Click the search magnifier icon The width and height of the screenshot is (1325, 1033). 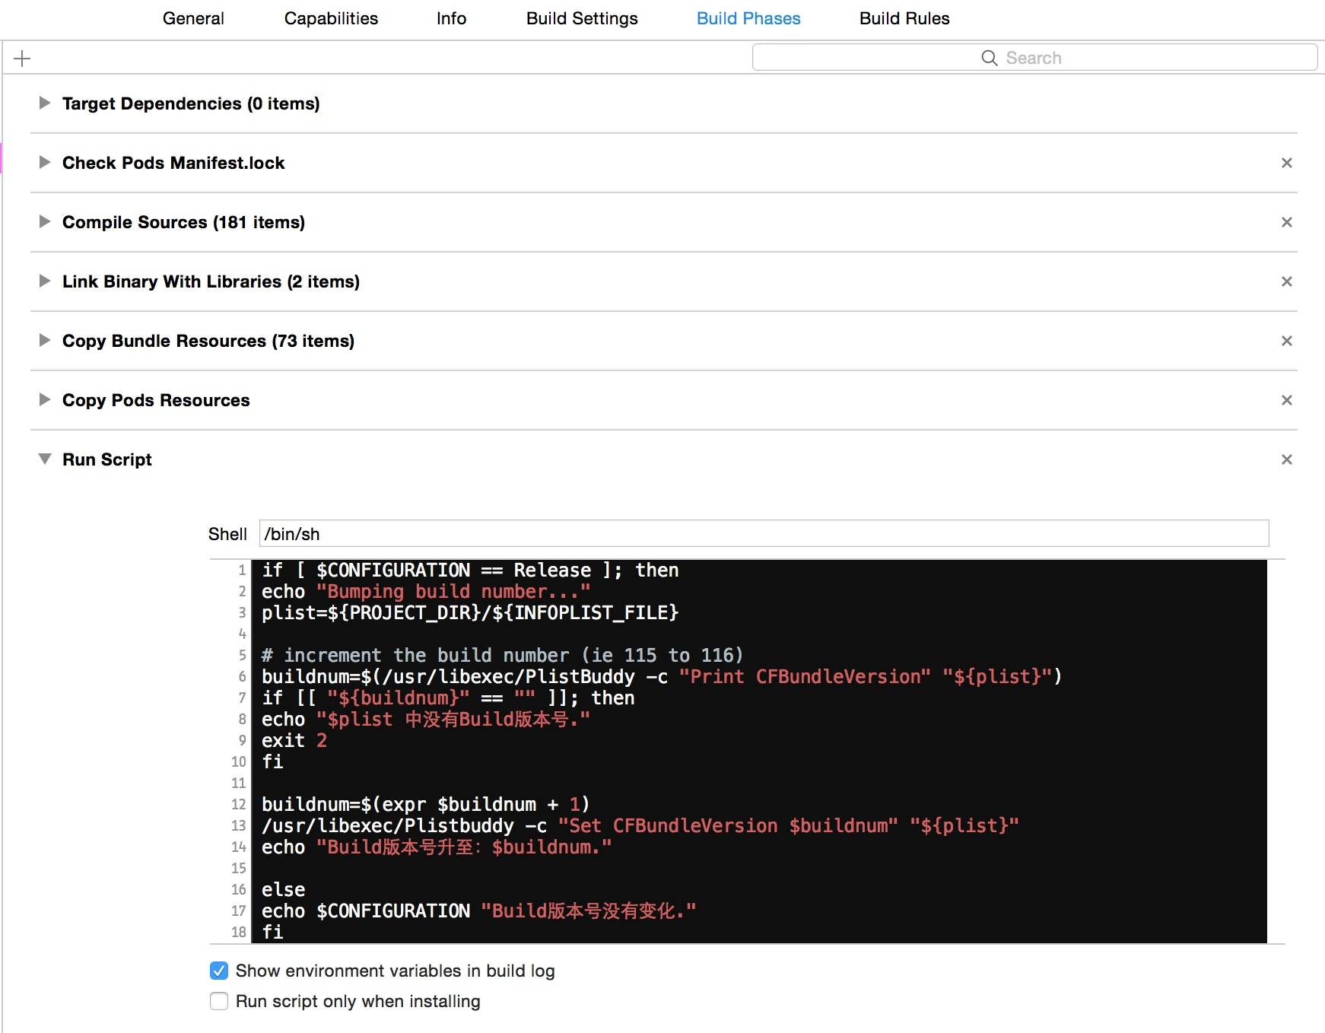(x=989, y=58)
